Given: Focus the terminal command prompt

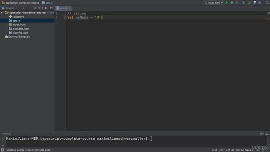Looking at the screenshot, I should (151, 138).
